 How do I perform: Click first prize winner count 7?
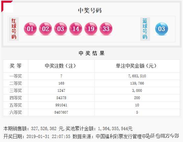[x=61, y=76]
